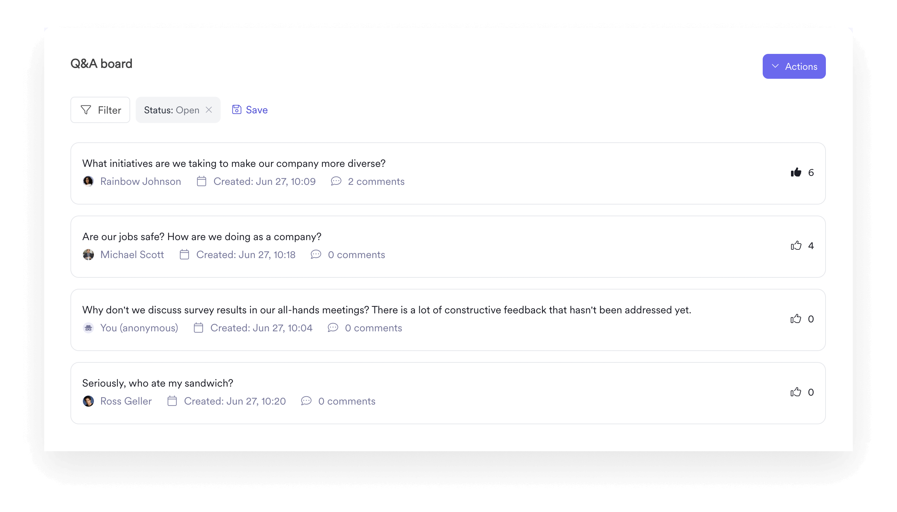Open the Actions dropdown
This screenshot has height=512, width=897.
click(794, 66)
